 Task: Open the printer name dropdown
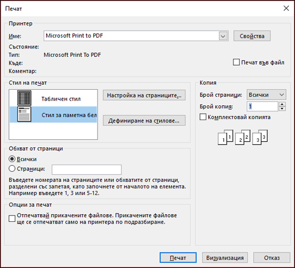pyautogui.click(x=223, y=36)
